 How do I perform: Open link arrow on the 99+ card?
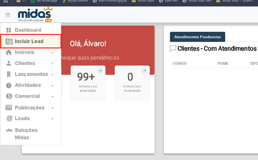coord(100,71)
